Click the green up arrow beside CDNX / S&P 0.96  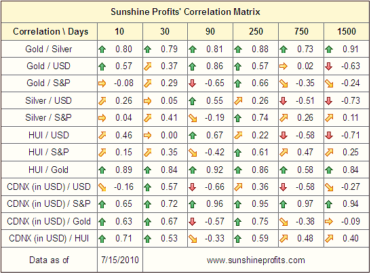193,204
